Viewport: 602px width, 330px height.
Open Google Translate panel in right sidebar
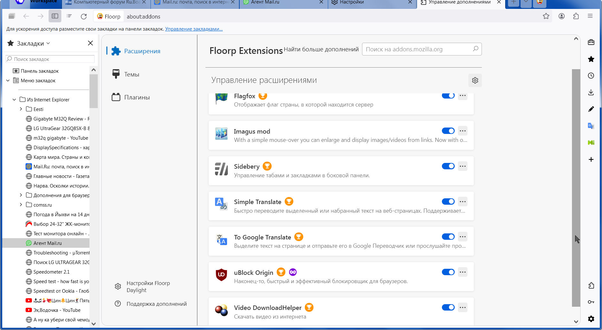click(x=591, y=126)
